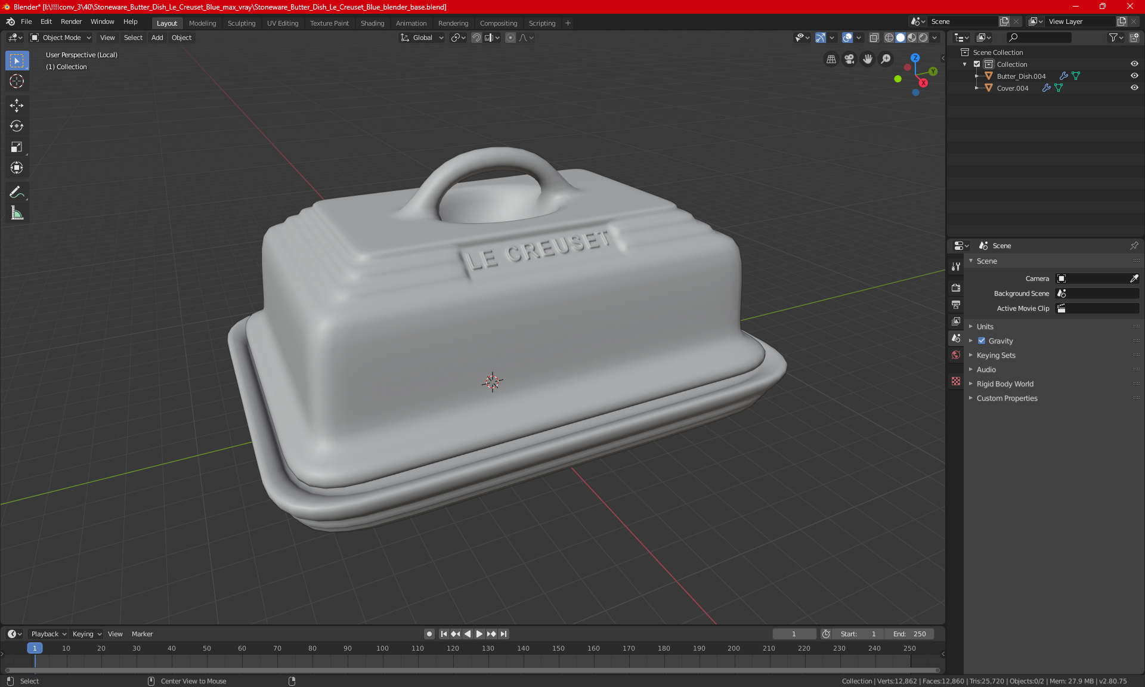Screen dimensions: 1145x687
Task: Disable the Gravity checkbox
Action: tap(982, 341)
